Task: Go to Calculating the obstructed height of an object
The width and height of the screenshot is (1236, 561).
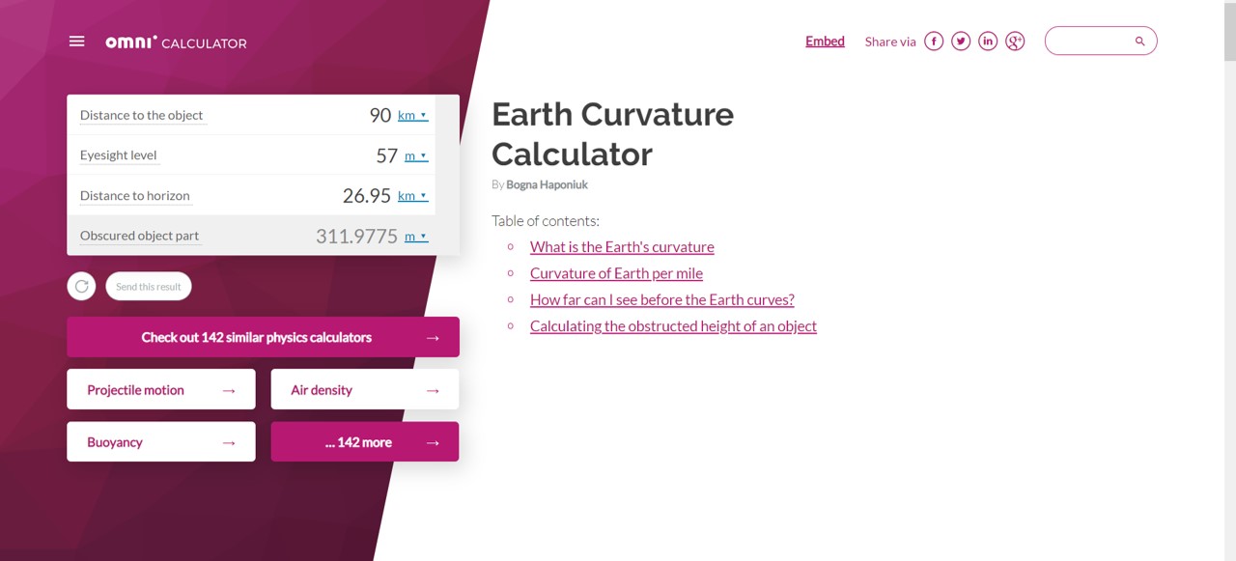Action: point(673,326)
